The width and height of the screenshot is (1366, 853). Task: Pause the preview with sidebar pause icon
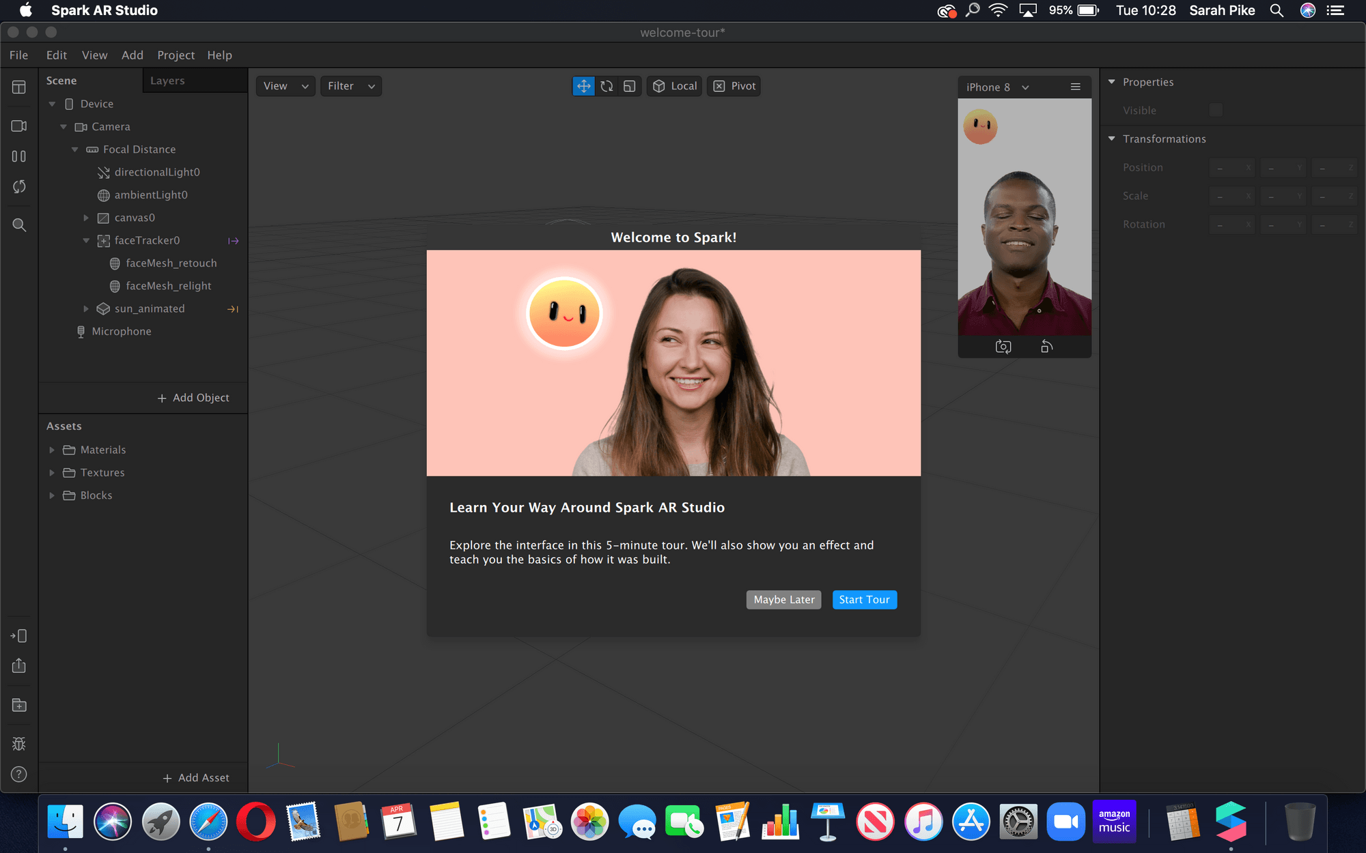click(19, 156)
